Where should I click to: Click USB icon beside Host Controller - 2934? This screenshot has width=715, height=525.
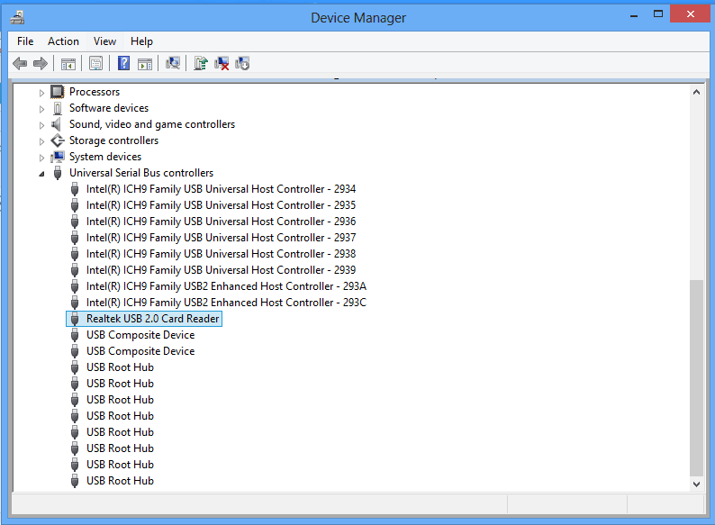click(x=75, y=189)
